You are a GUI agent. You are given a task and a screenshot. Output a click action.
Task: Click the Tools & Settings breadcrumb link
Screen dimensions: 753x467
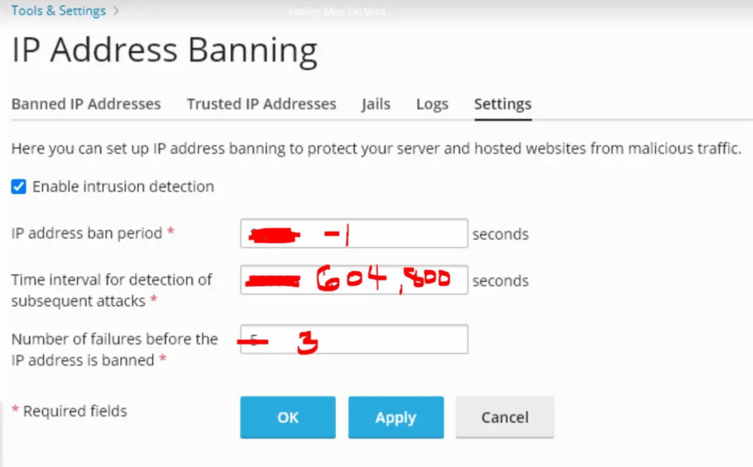[58, 11]
